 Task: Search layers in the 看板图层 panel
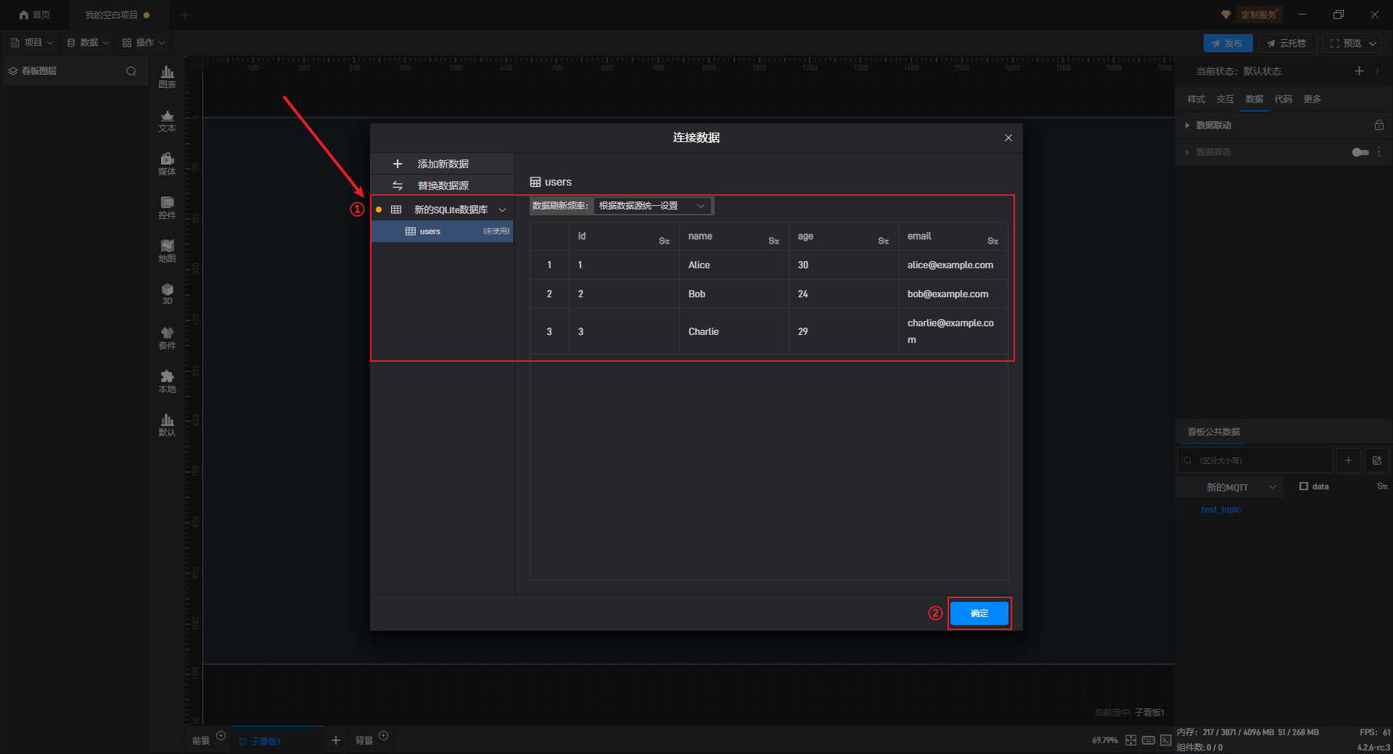pos(131,71)
